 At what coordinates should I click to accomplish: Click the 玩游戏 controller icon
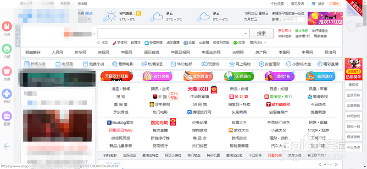205,64
